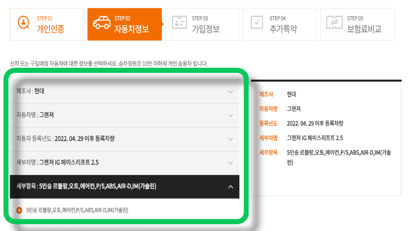
Task: Collapse the 세부항목 section chevron
Action: pos(231,187)
